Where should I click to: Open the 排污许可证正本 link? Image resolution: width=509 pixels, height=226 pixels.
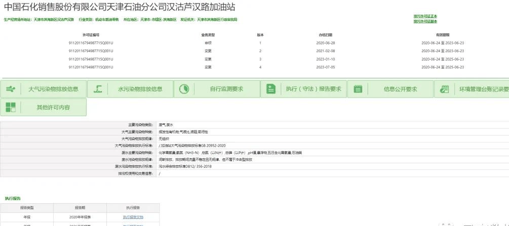coord(425,16)
